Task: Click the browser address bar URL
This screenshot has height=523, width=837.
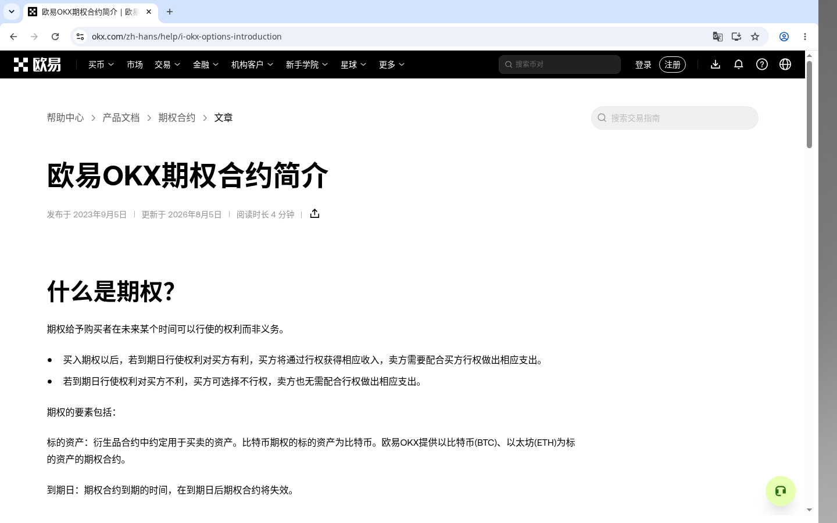Action: [x=187, y=37]
